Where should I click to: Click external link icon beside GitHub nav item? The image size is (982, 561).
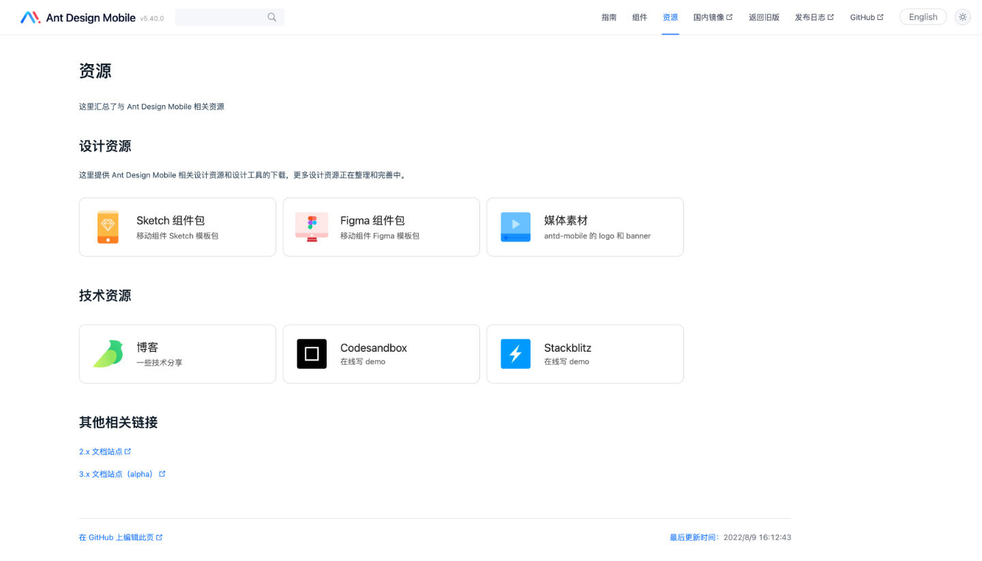[x=880, y=17]
